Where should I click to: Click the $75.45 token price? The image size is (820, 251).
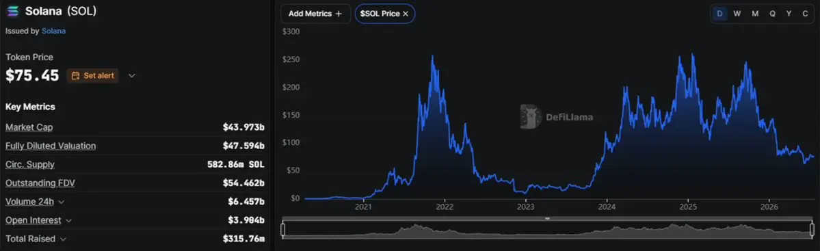[x=32, y=76]
